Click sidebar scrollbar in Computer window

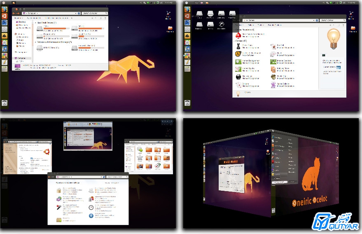32,42
